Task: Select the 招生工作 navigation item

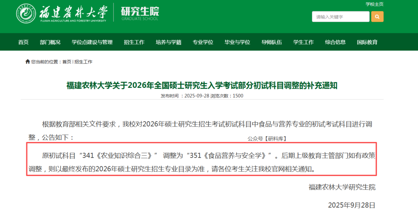Action: [134, 42]
